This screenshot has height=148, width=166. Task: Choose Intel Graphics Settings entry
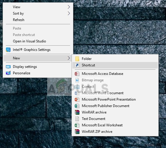[x=38, y=50]
